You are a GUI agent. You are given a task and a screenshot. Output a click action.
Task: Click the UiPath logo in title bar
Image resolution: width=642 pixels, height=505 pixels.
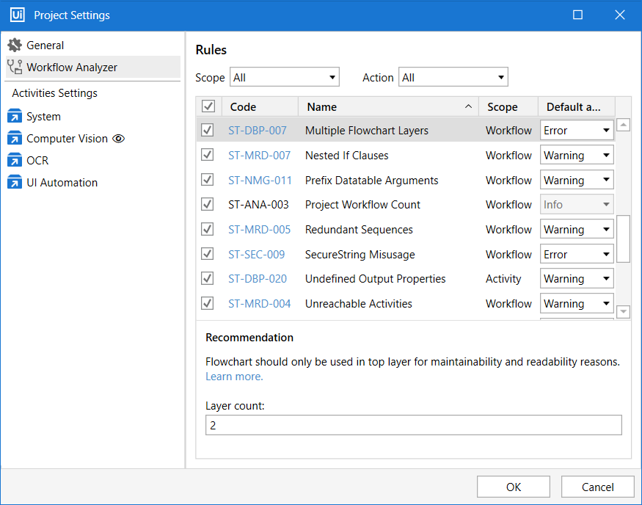click(x=18, y=15)
